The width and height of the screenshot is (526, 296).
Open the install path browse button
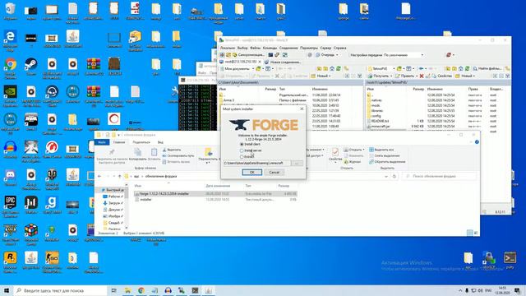(297, 163)
